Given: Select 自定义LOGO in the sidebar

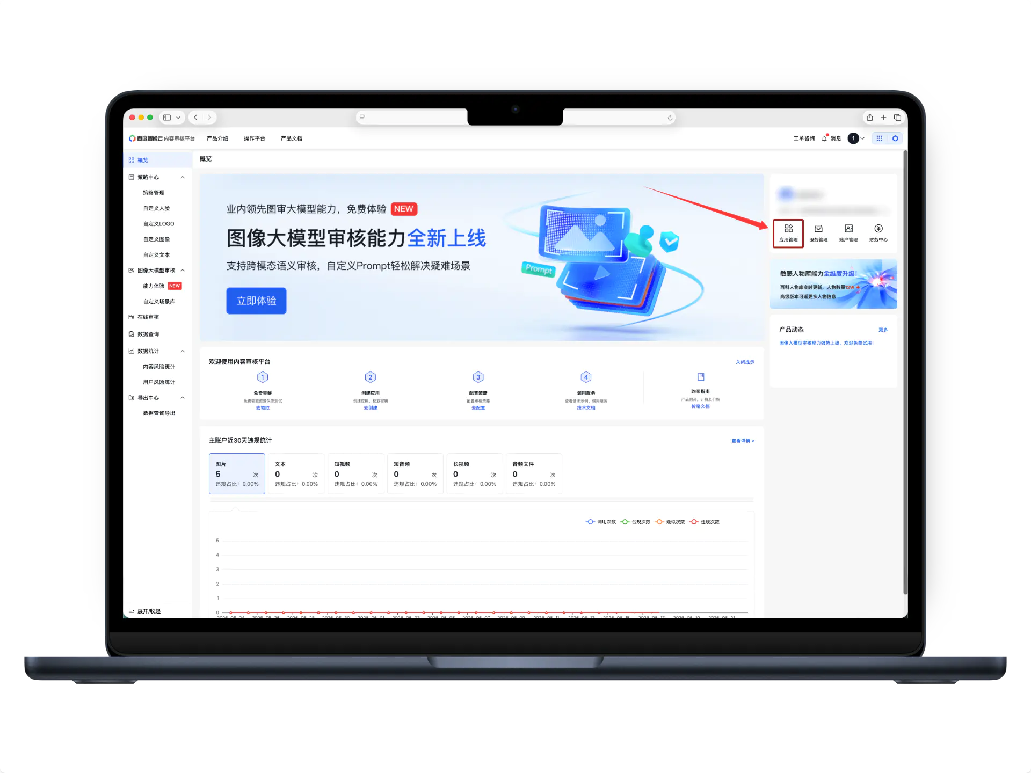Looking at the screenshot, I should 158,224.
